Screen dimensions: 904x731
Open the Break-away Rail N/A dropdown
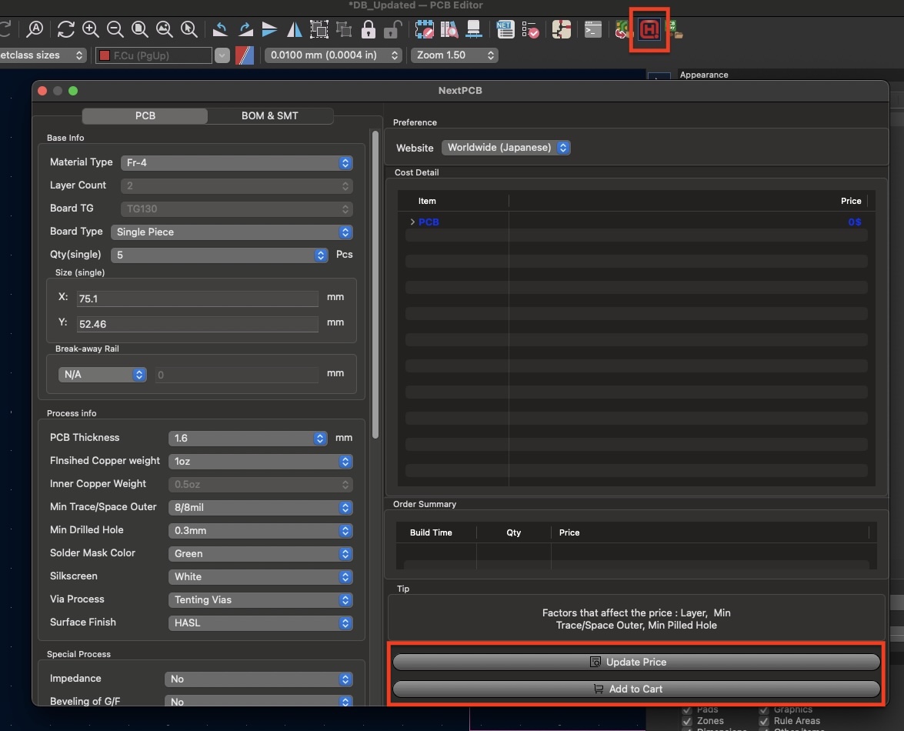click(x=102, y=374)
